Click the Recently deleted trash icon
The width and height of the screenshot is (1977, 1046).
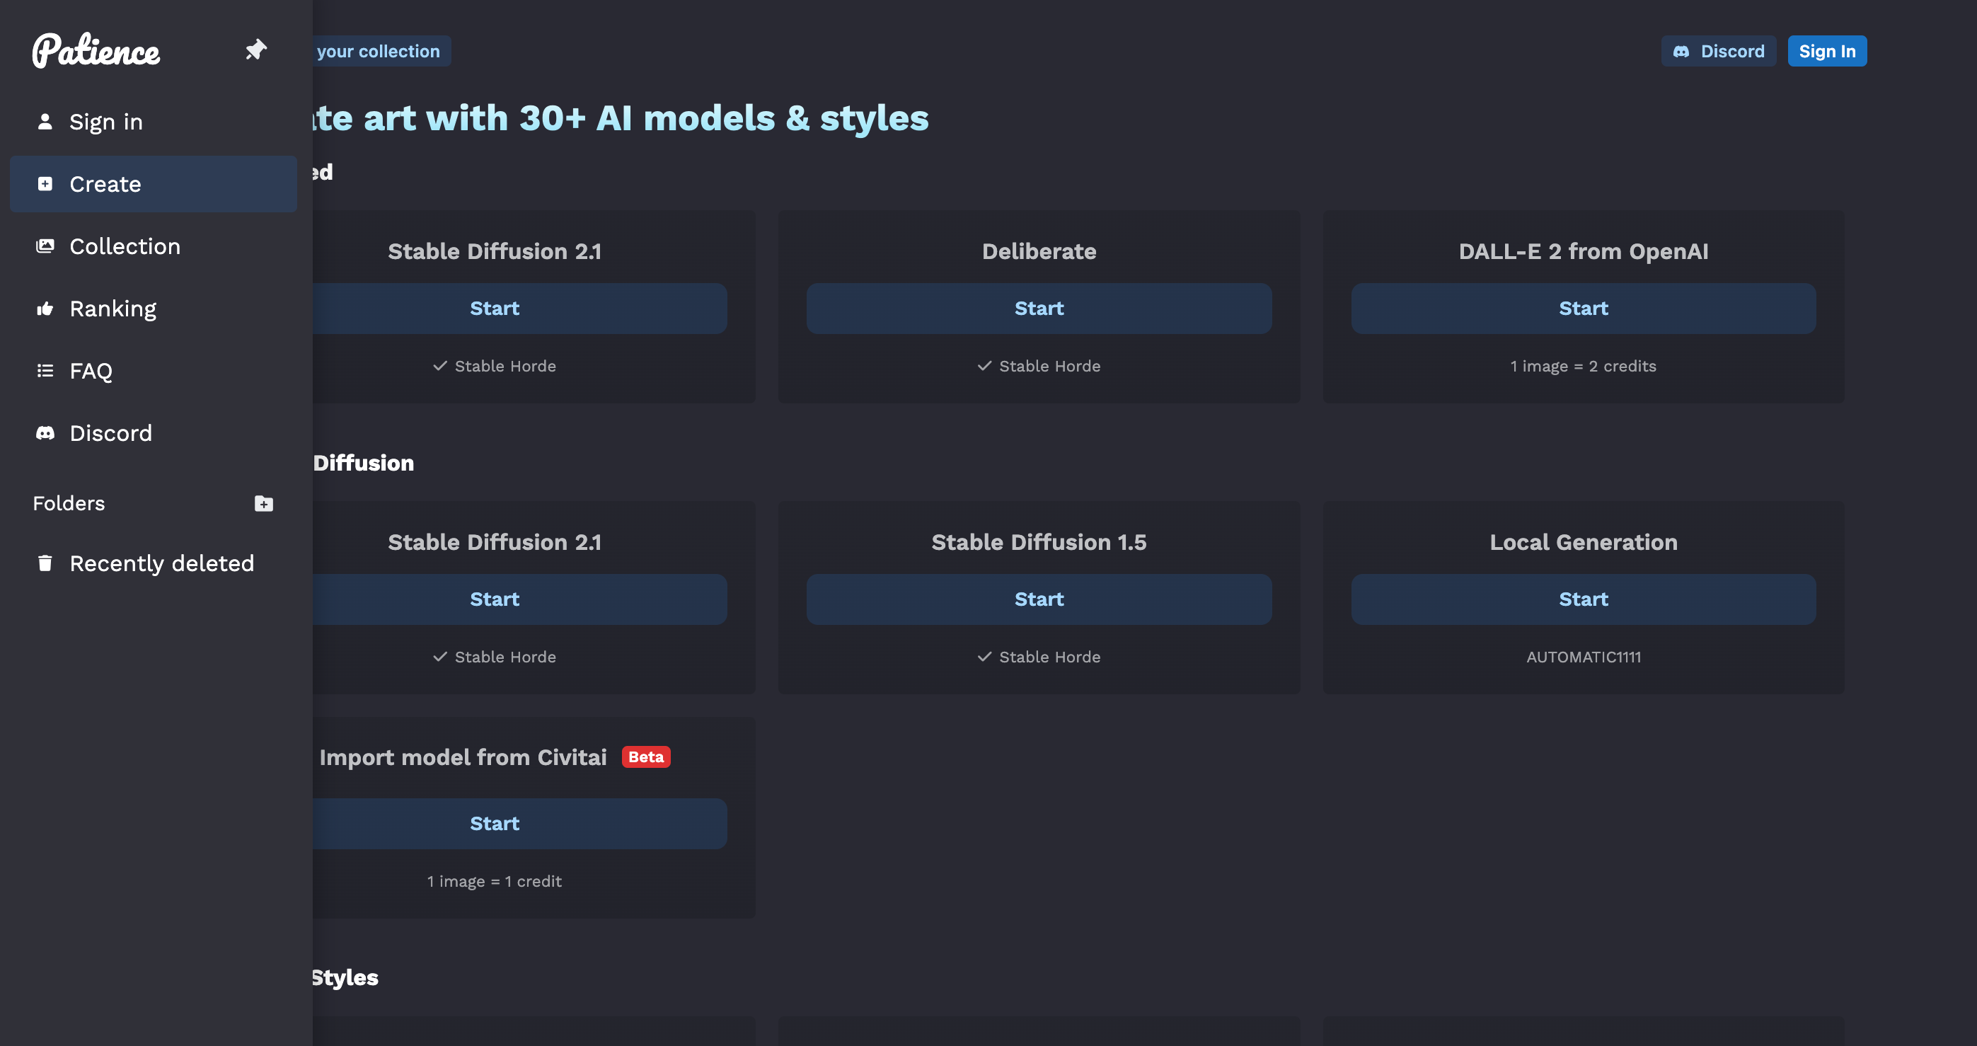[x=45, y=563]
